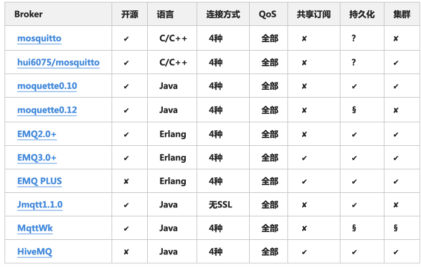Viewport: 421px width, 267px height.
Task: Select the QoS column header
Action: pos(267,14)
